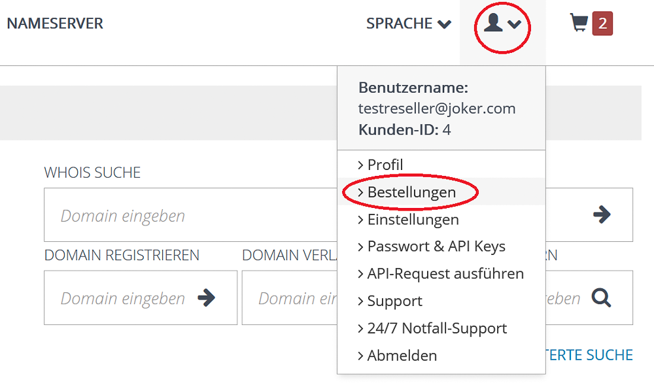Open the erweiterte Suche link
This screenshot has height=391, width=654.
[589, 355]
